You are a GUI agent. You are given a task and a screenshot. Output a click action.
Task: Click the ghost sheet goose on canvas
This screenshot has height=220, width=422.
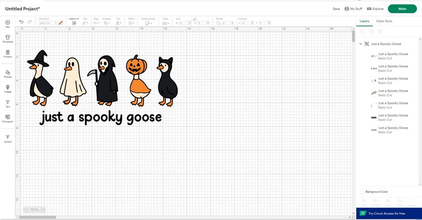pos(72,82)
